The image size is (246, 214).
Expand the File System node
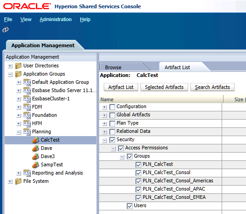coord(10,181)
